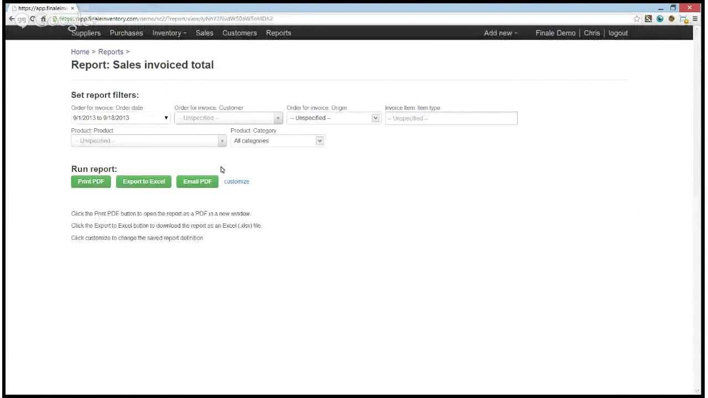708x398 pixels.
Task: Click the Finale Demo account link
Action: pos(555,33)
